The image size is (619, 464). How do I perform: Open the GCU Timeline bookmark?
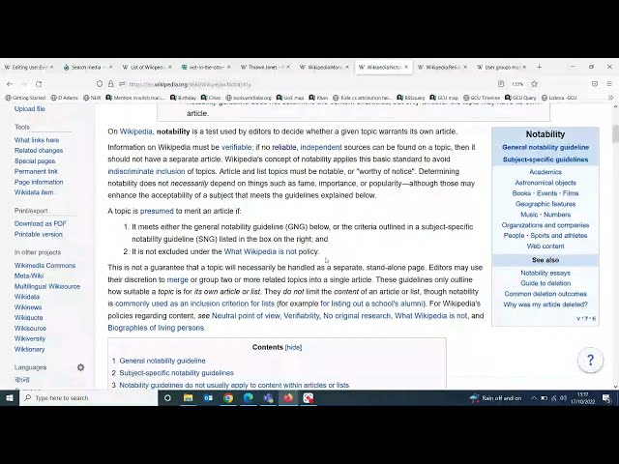[482, 98]
